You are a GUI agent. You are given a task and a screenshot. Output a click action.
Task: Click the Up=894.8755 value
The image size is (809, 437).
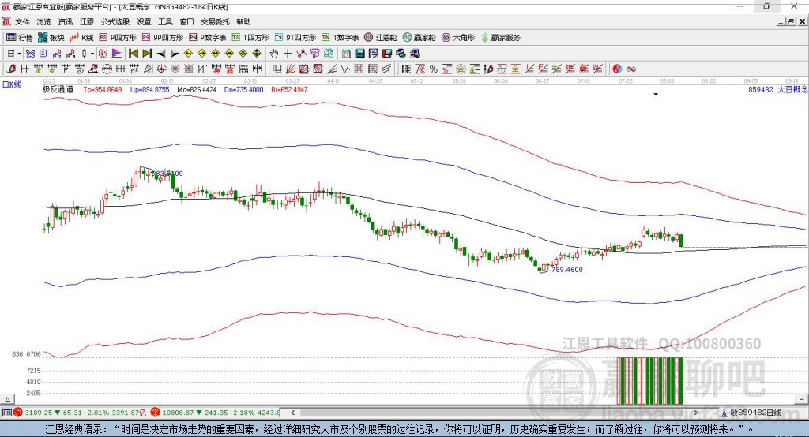pos(149,90)
